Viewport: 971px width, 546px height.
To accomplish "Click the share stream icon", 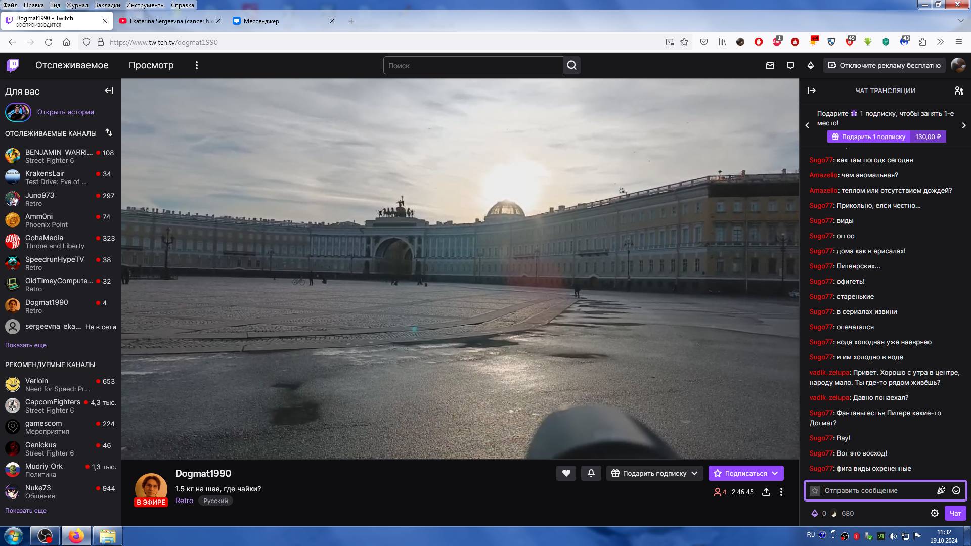I will coord(766,492).
